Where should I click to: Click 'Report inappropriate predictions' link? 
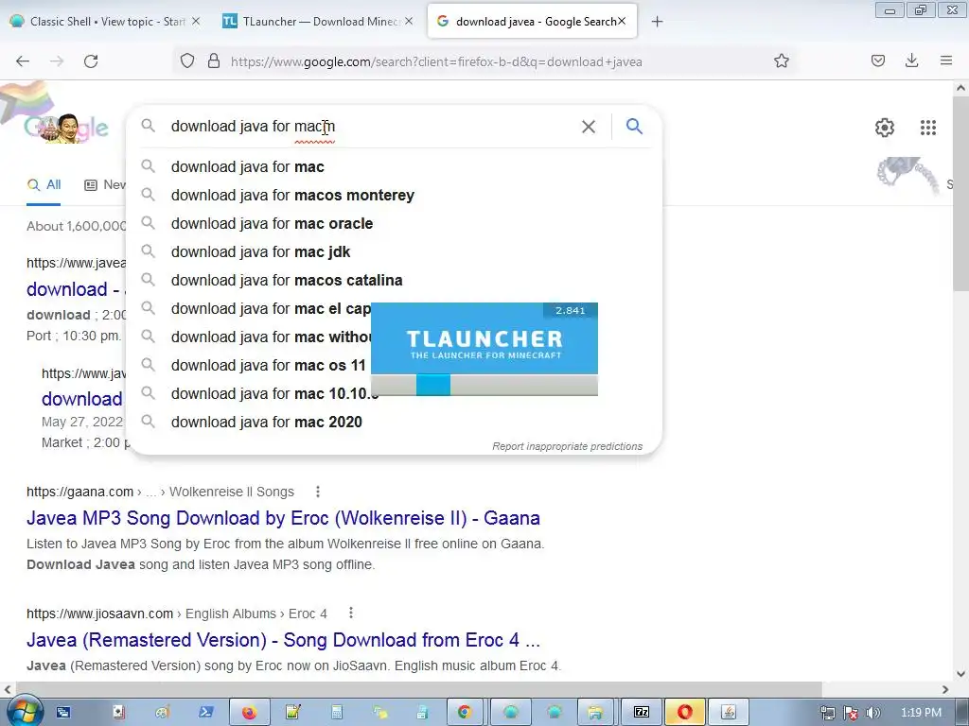(568, 446)
